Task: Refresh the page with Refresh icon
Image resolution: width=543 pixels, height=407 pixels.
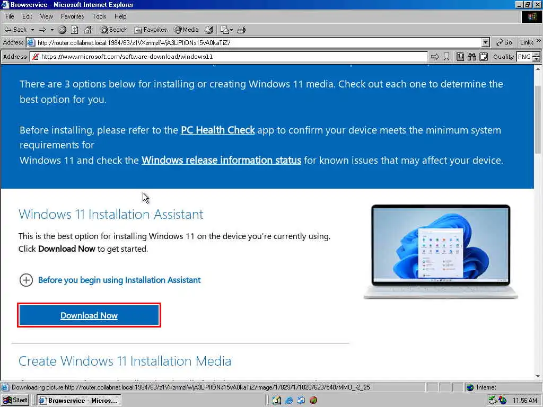Action: point(75,30)
